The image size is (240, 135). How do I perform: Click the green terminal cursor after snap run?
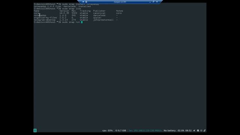82,22
